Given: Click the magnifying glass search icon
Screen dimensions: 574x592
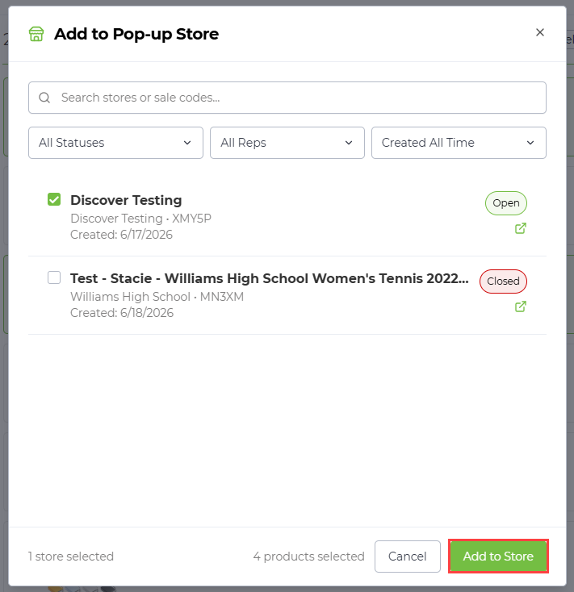Looking at the screenshot, I should (x=44, y=98).
